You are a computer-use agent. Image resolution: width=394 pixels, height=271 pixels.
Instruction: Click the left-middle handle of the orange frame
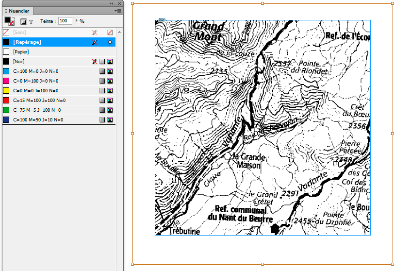click(132, 134)
